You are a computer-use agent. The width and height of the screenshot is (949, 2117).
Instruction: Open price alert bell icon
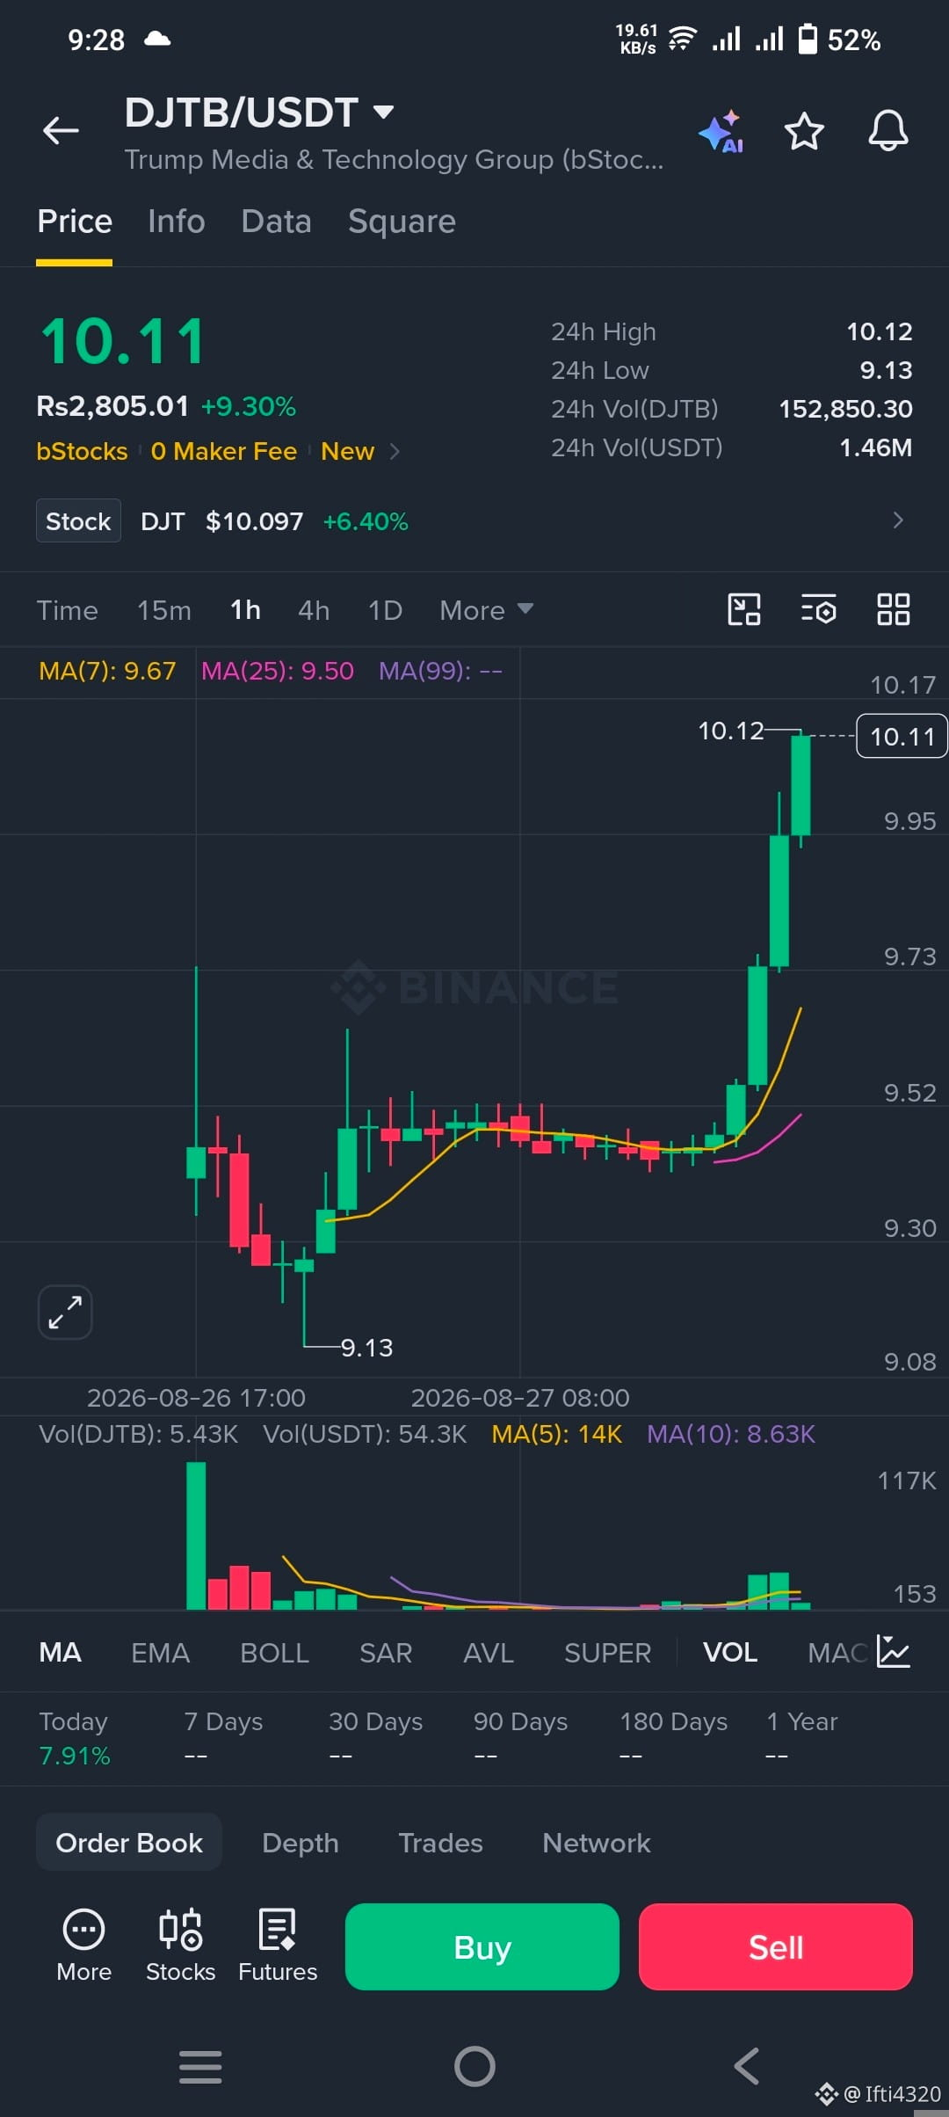pyautogui.click(x=888, y=131)
